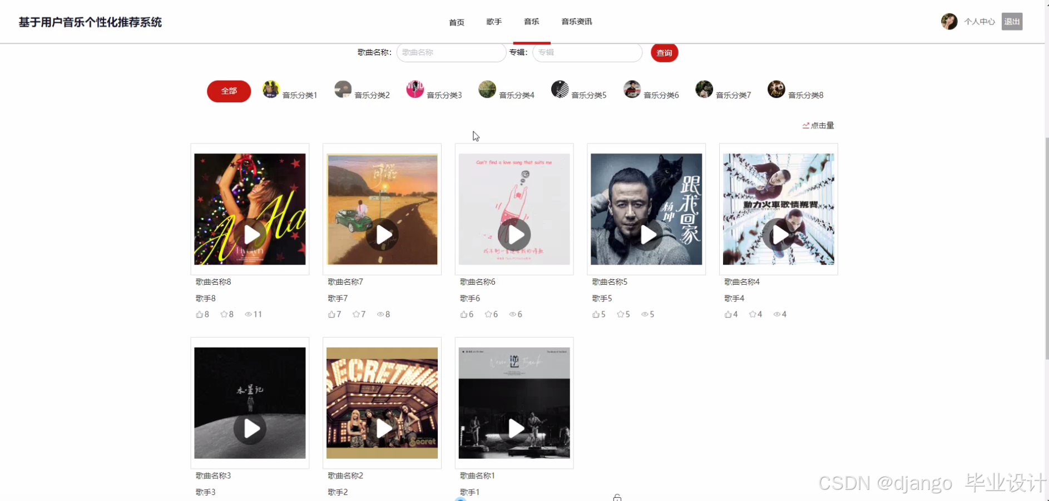Open the 音乐资讯 menu item
Viewport: 1049px width, 501px height.
point(577,22)
